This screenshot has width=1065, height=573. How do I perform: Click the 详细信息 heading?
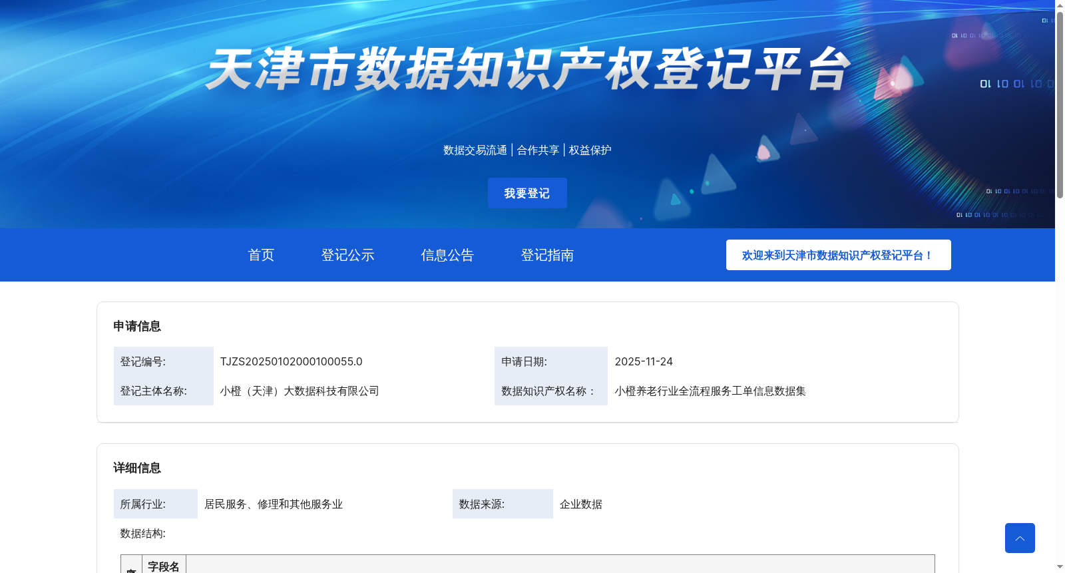pos(137,468)
